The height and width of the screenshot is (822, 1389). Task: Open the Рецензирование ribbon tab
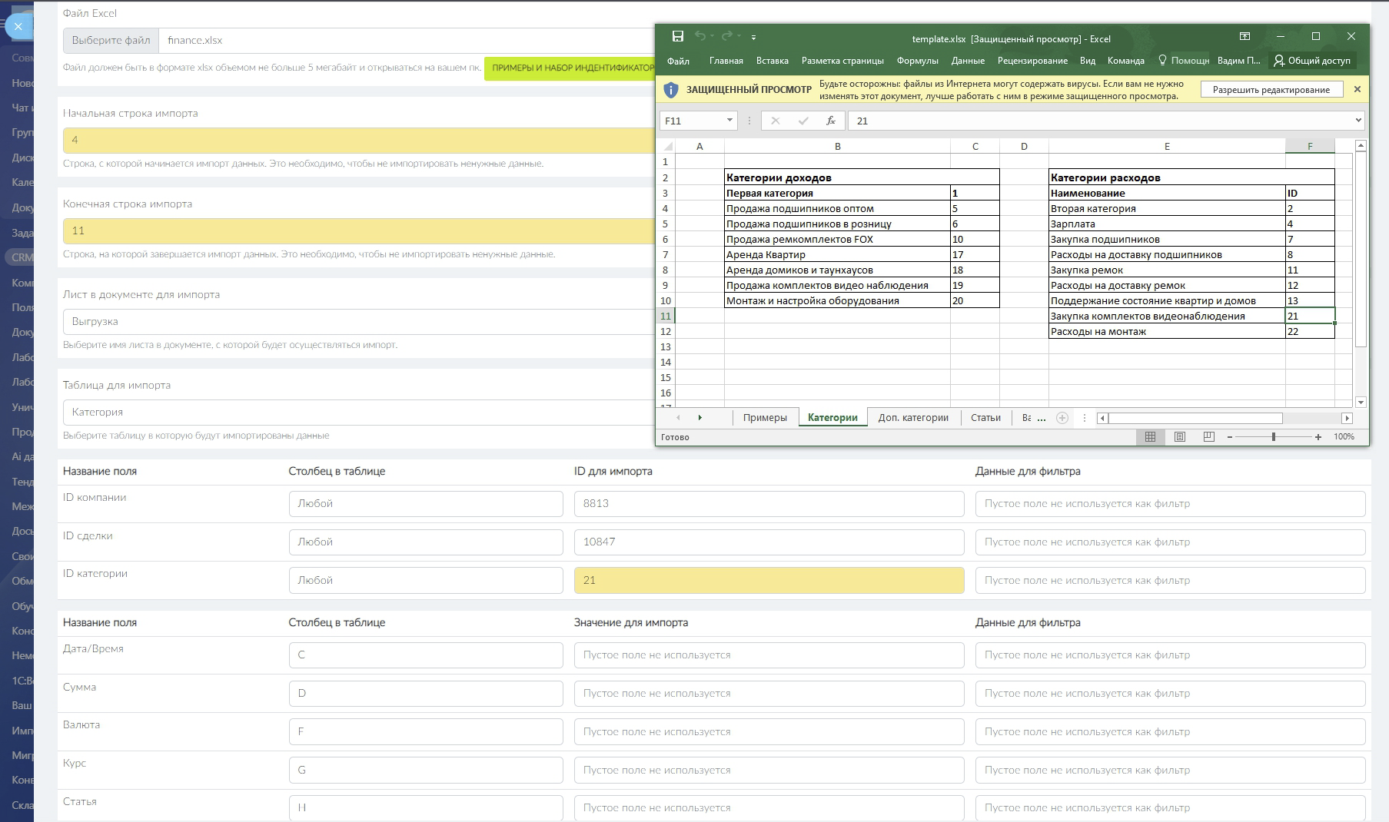(x=1032, y=61)
